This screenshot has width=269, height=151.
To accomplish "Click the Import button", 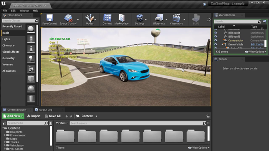I will tap(34, 116).
